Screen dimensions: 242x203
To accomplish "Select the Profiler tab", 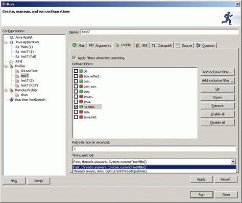I will click(124, 45).
